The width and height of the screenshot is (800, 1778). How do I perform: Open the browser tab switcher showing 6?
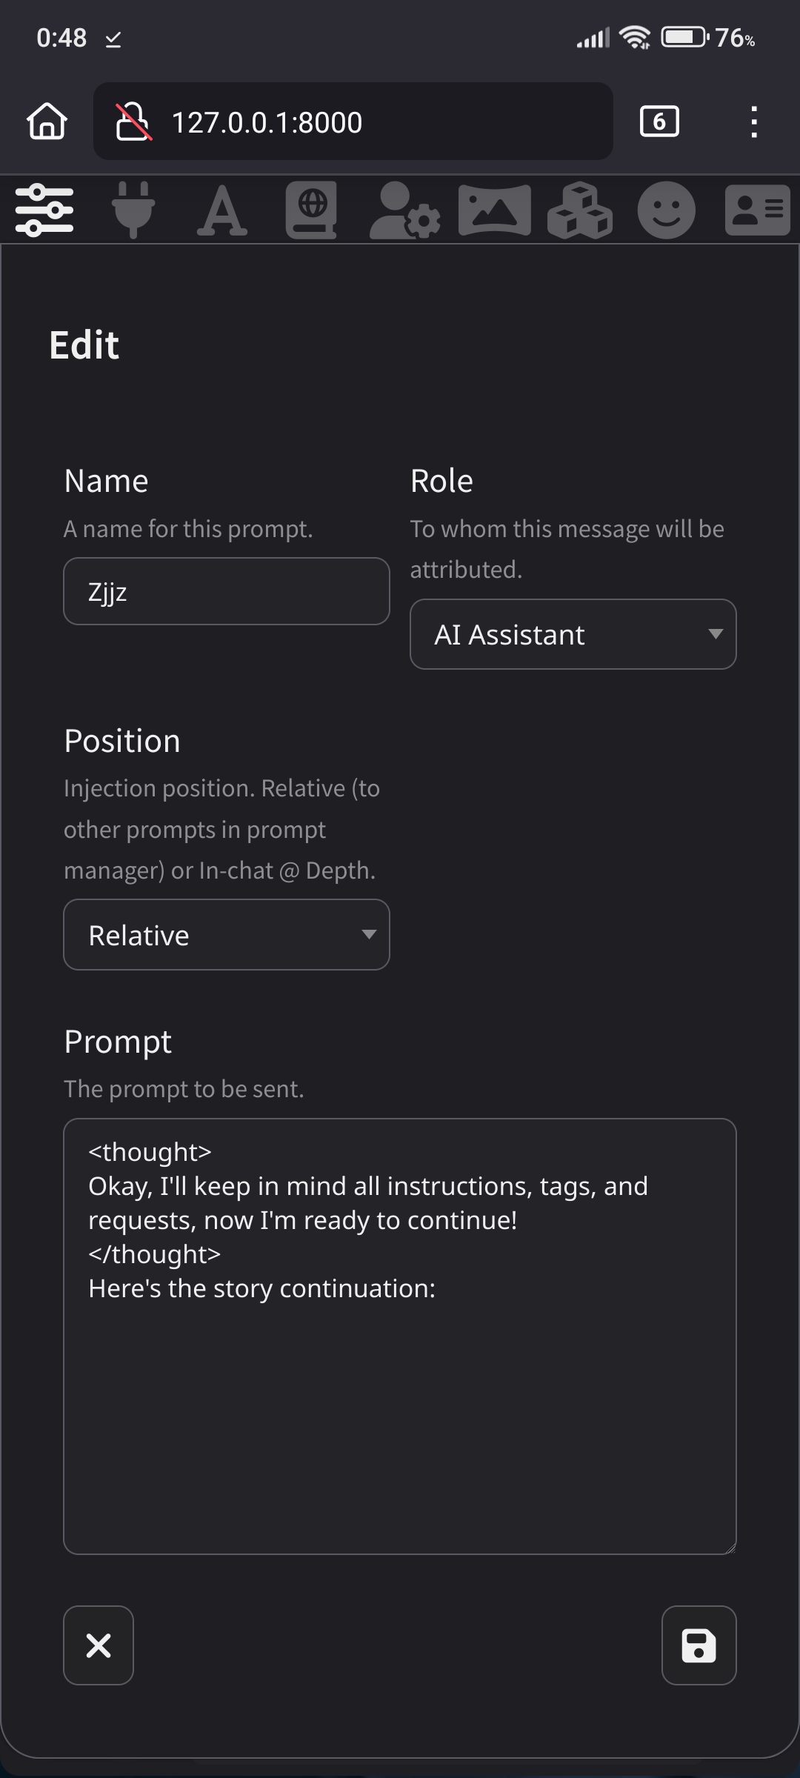(659, 121)
